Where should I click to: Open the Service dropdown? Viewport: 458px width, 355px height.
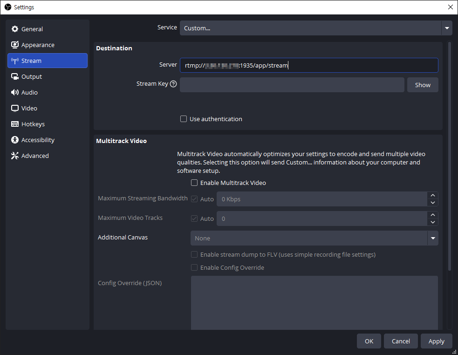(x=447, y=28)
